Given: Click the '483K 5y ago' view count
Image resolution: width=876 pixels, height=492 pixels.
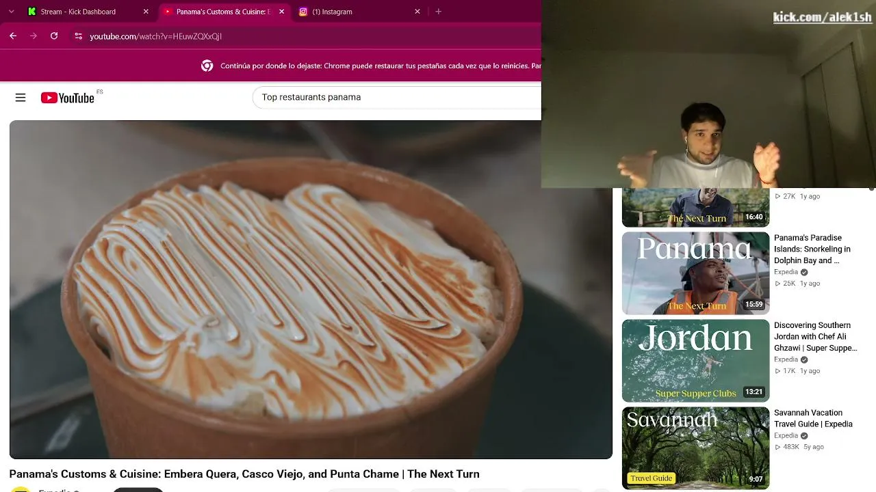Looking at the screenshot, I should tap(799, 447).
